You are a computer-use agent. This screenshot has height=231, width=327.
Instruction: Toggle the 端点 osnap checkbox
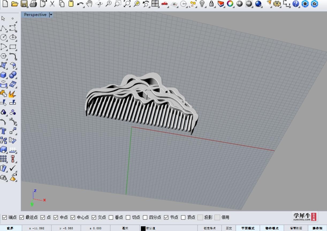(x=5, y=217)
